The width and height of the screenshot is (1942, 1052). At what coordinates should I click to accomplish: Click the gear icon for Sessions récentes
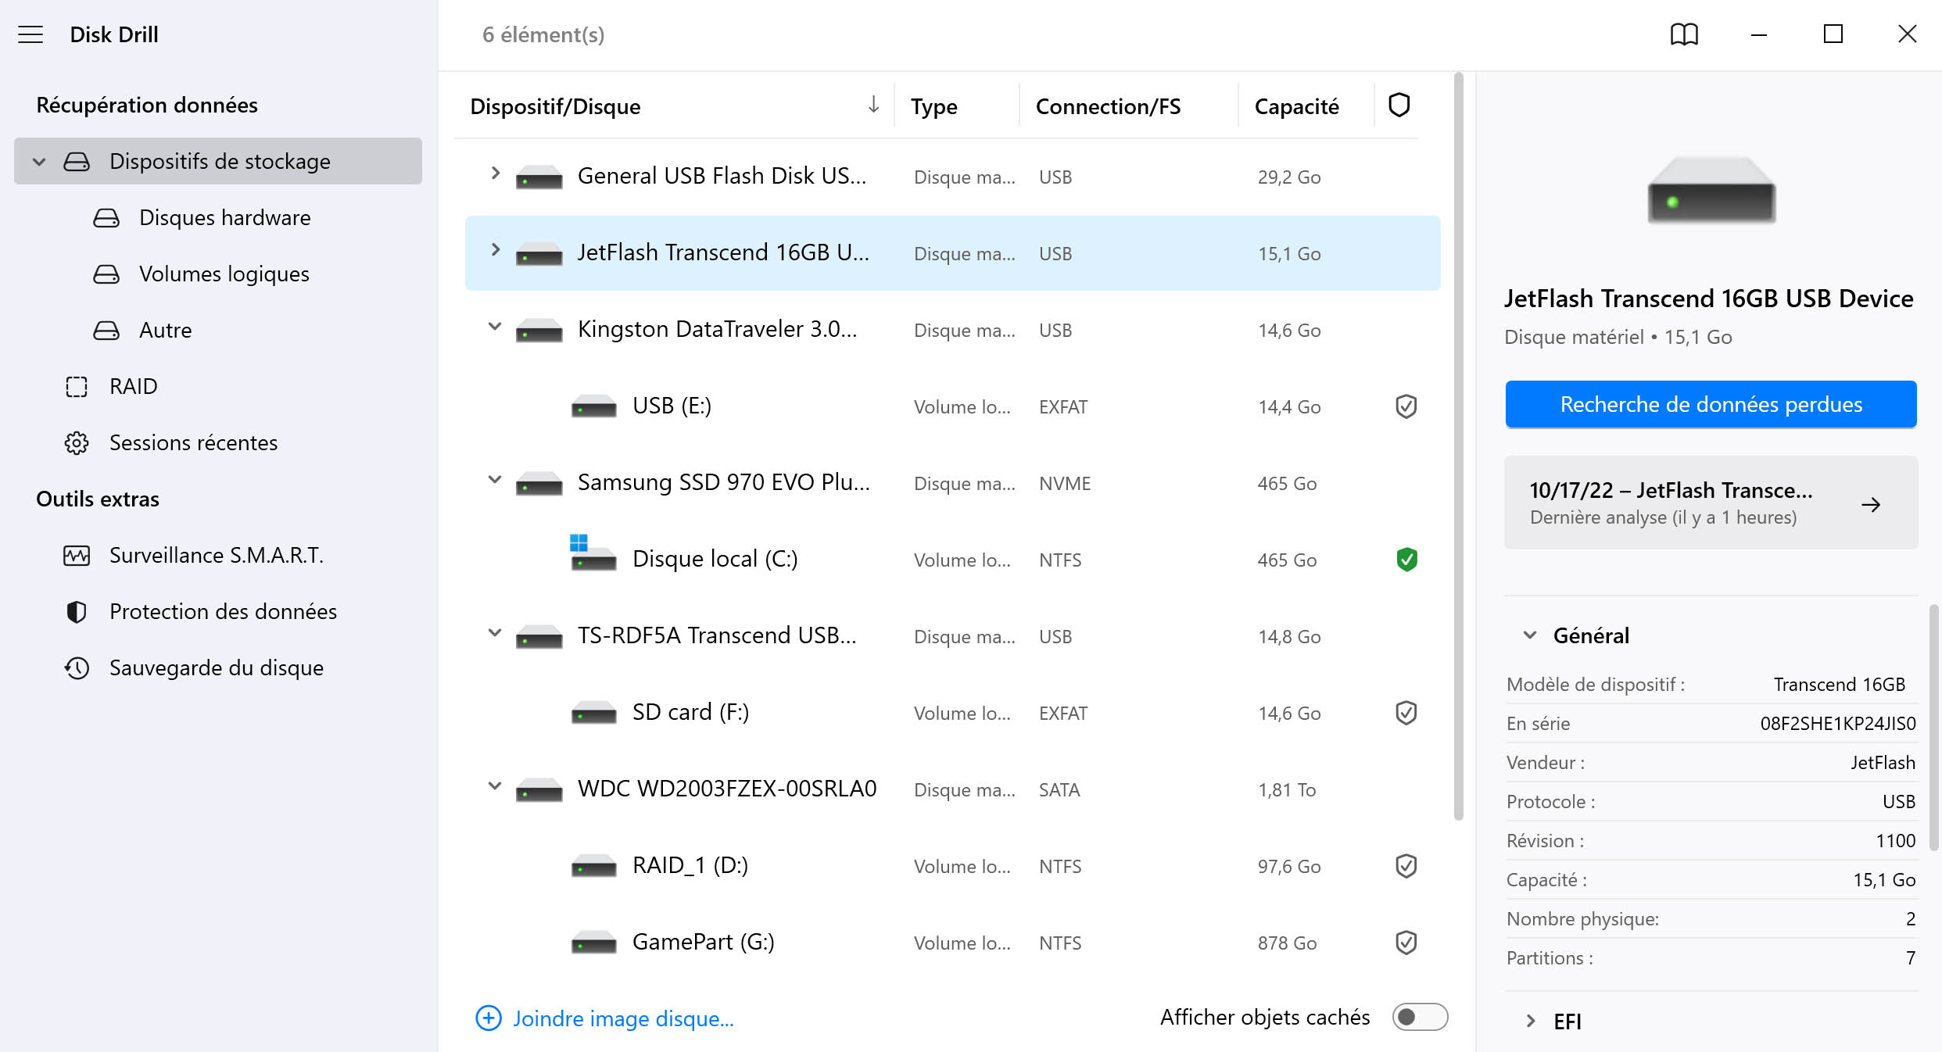pos(77,443)
